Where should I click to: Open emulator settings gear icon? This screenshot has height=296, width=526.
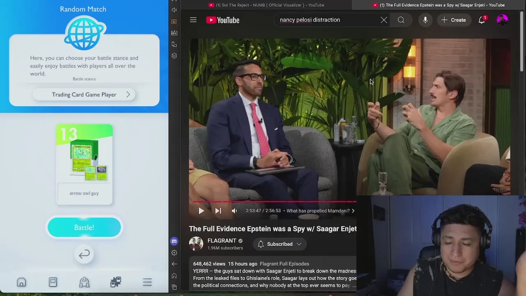tap(174, 253)
